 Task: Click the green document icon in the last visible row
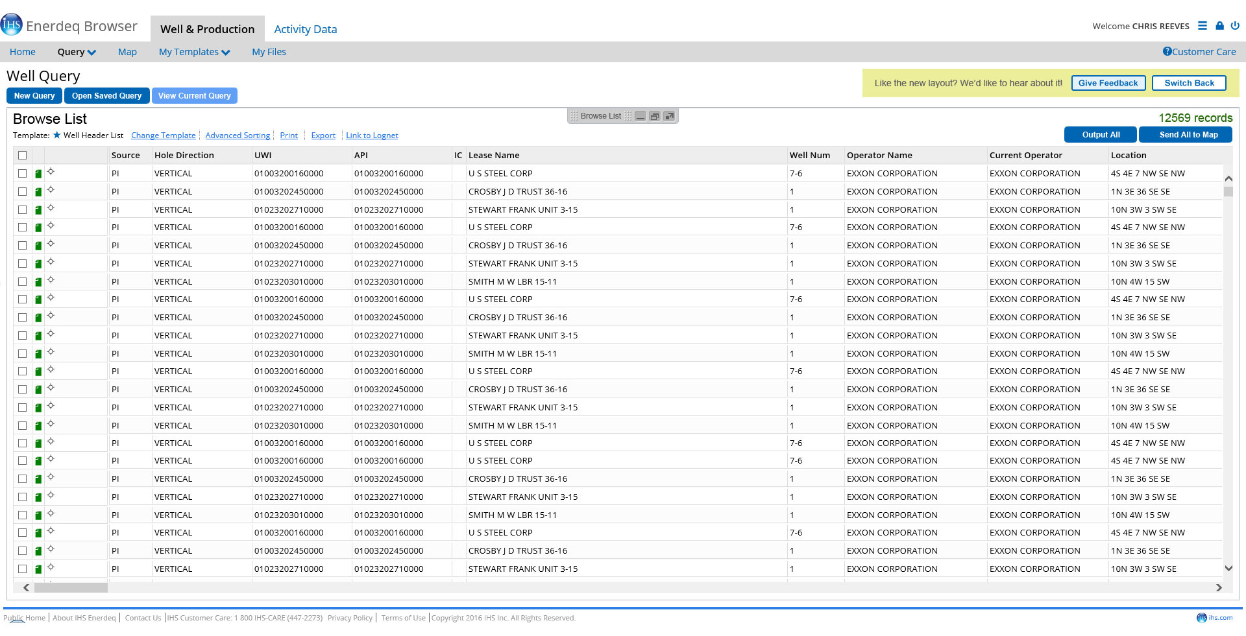click(38, 569)
